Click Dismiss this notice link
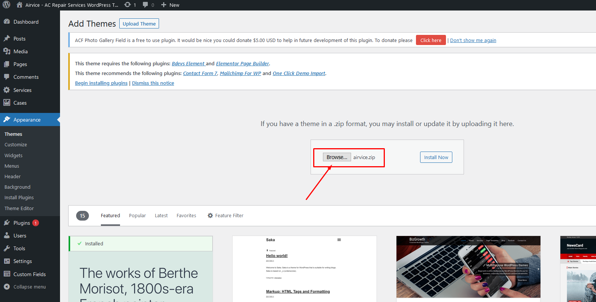This screenshot has height=302, width=596. [153, 83]
